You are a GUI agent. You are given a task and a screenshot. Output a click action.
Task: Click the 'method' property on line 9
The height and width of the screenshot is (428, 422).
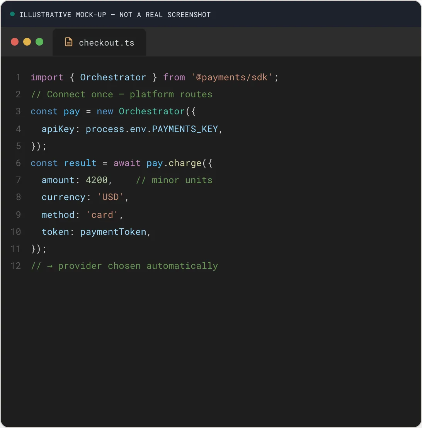[58, 215]
